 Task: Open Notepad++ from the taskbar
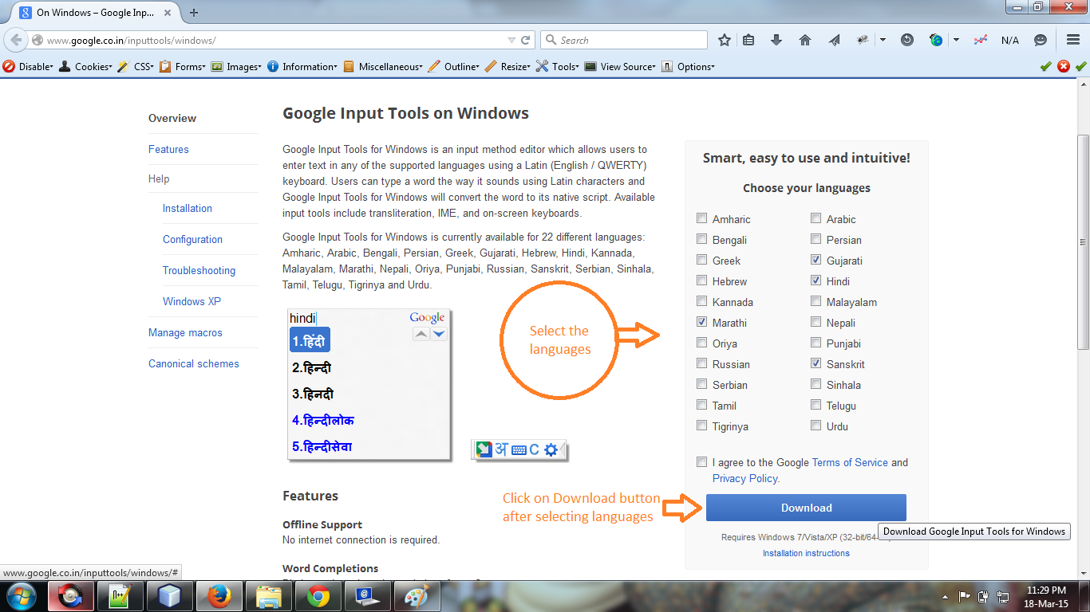[120, 596]
